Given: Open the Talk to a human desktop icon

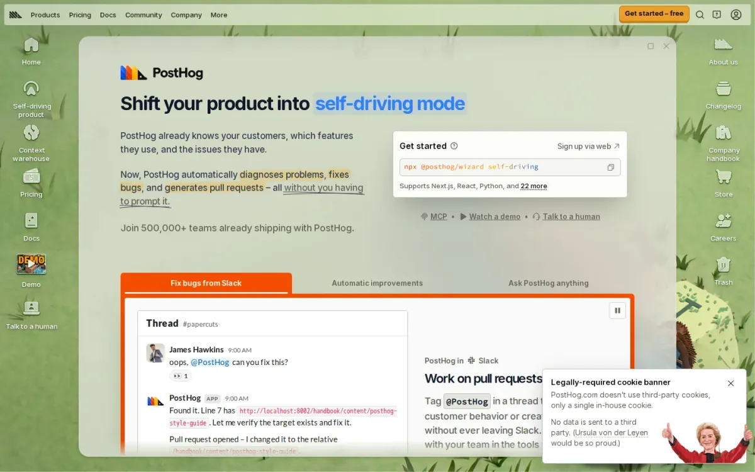Looking at the screenshot, I should (x=31, y=315).
